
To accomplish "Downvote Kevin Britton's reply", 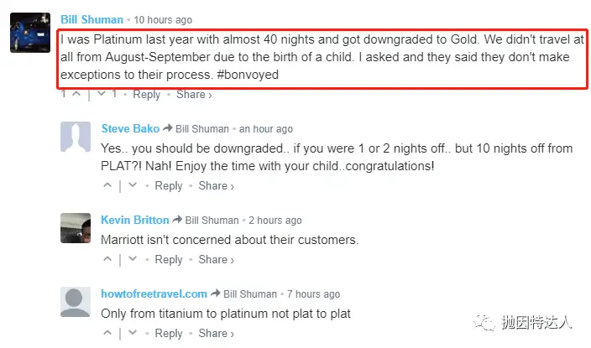I will tap(133, 260).
